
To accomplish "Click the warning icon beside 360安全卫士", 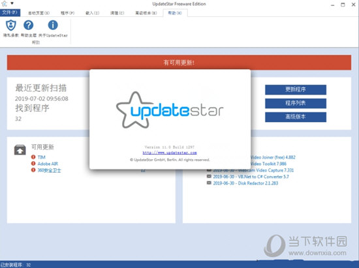I will [33, 170].
